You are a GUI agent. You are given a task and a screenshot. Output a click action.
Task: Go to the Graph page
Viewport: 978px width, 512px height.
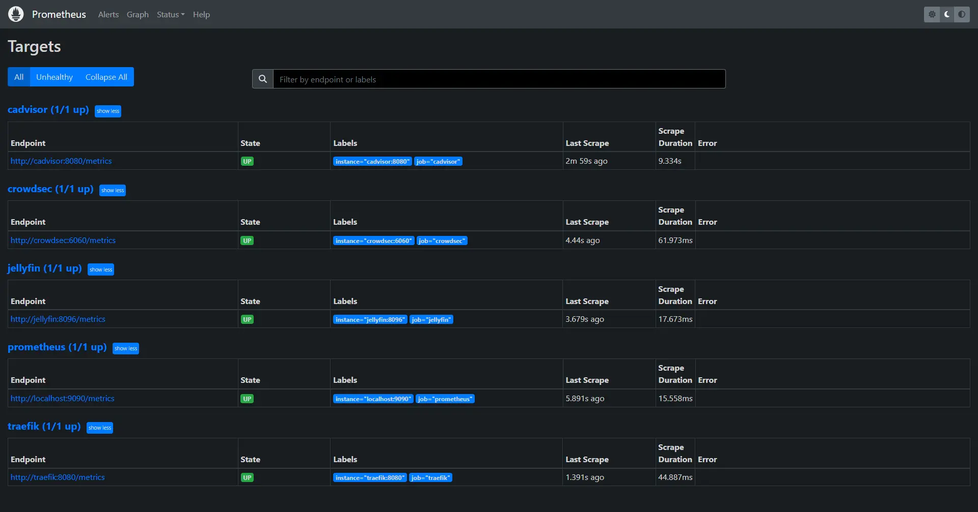138,14
